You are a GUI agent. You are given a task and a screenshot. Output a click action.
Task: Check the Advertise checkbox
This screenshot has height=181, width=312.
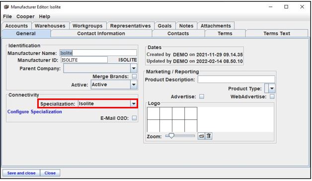[x=202, y=96]
